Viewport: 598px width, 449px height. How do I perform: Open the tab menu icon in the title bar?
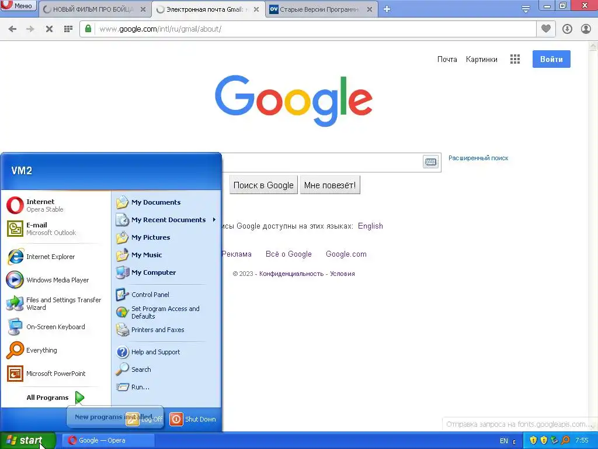526,9
